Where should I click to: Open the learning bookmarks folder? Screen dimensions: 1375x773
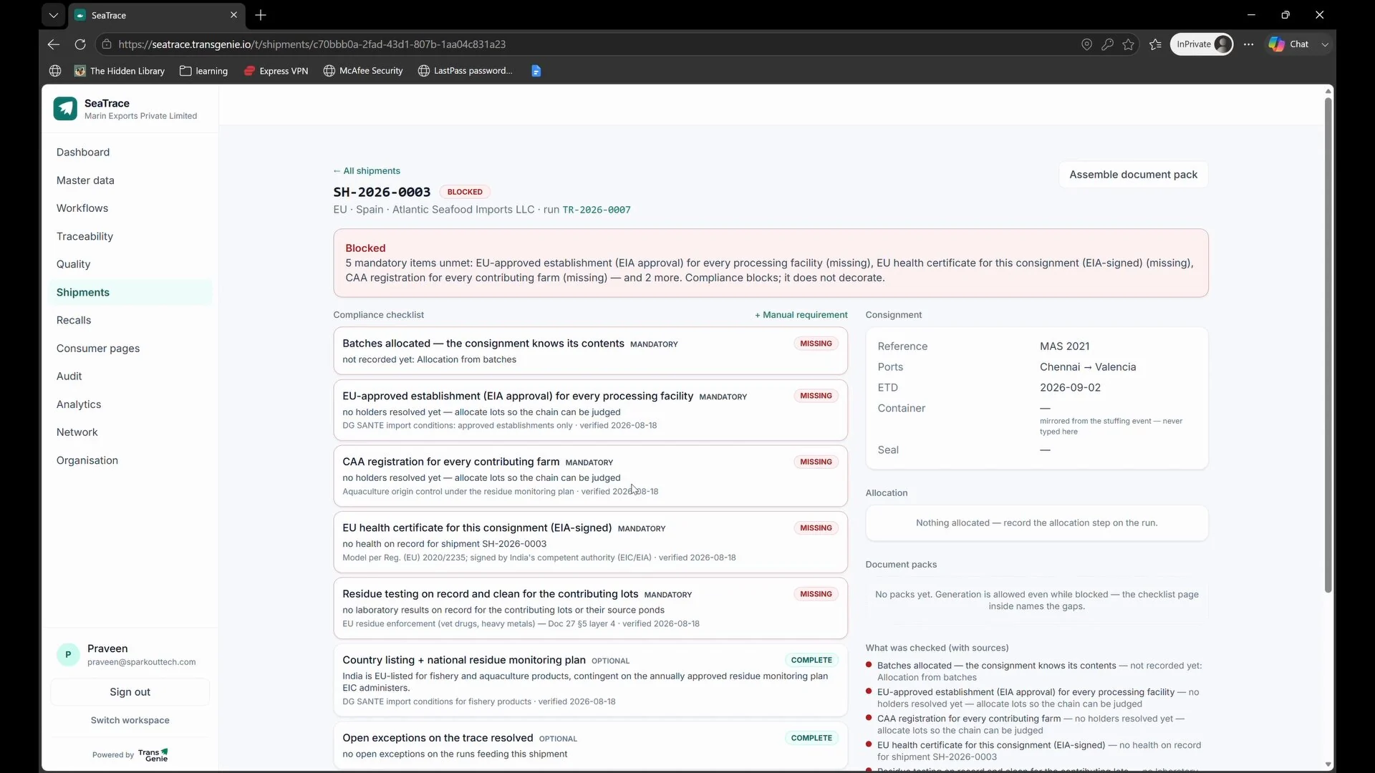pyautogui.click(x=204, y=71)
